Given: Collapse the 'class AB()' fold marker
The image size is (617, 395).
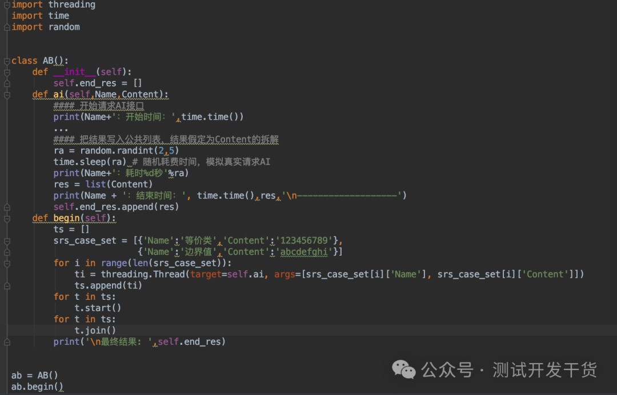Looking at the screenshot, I should (7, 61).
